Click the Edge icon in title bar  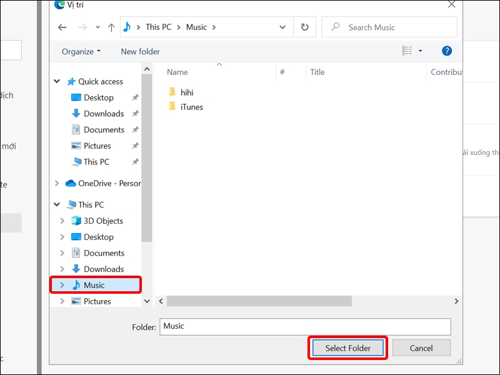pos(59,4)
